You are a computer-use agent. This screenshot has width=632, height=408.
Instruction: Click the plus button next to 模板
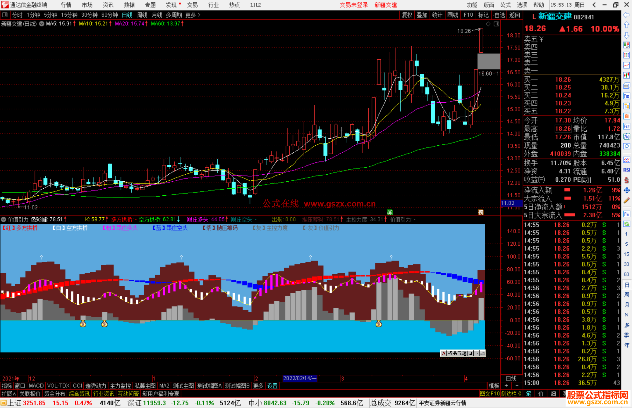pos(506,386)
